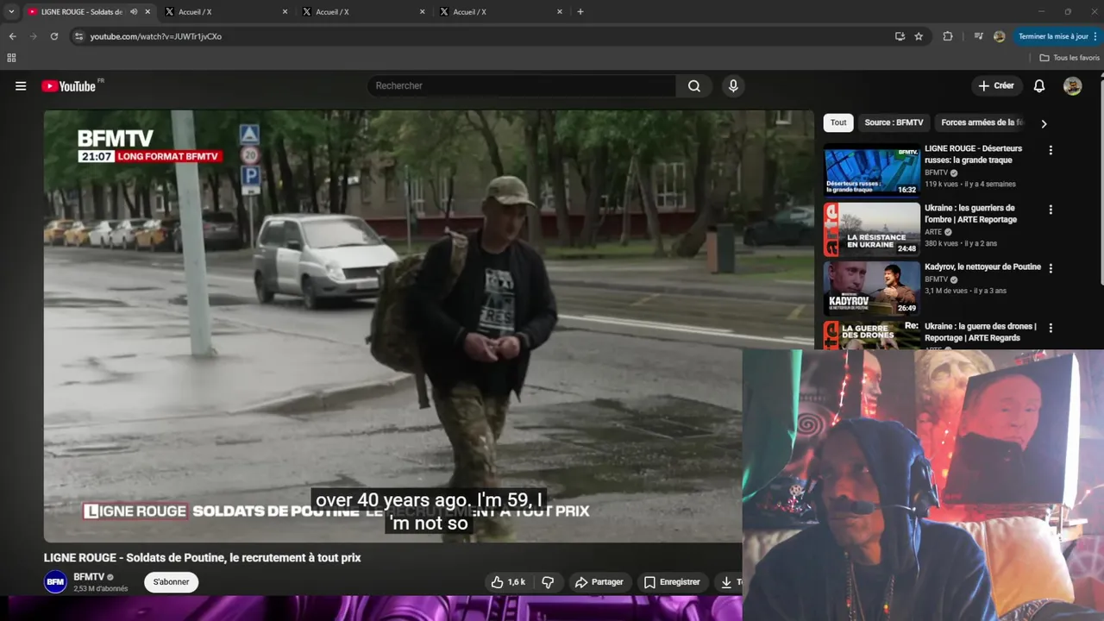The width and height of the screenshot is (1104, 621).
Task: Open options for Kadyrov video
Action: [x=1051, y=268]
